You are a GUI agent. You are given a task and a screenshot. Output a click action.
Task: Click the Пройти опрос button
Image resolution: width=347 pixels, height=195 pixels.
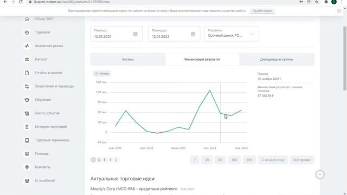click(x=262, y=11)
